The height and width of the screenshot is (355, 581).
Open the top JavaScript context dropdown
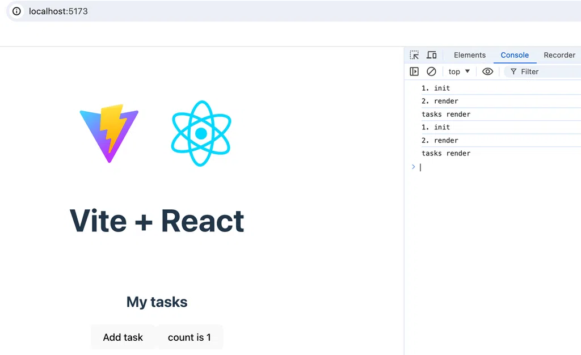tap(459, 71)
